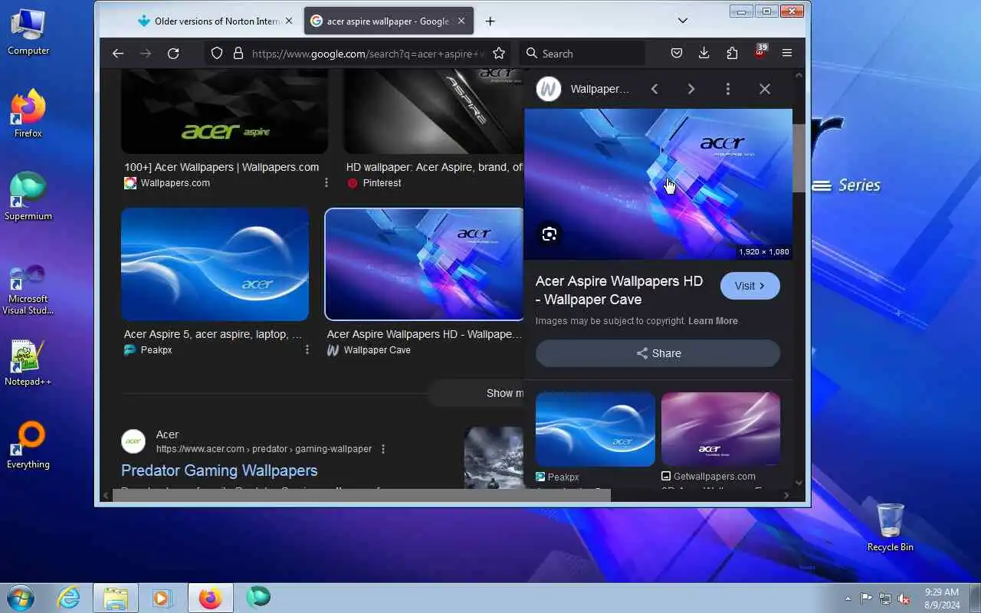Open the Firefox hamburger menu
The width and height of the screenshot is (981, 613).
point(787,54)
